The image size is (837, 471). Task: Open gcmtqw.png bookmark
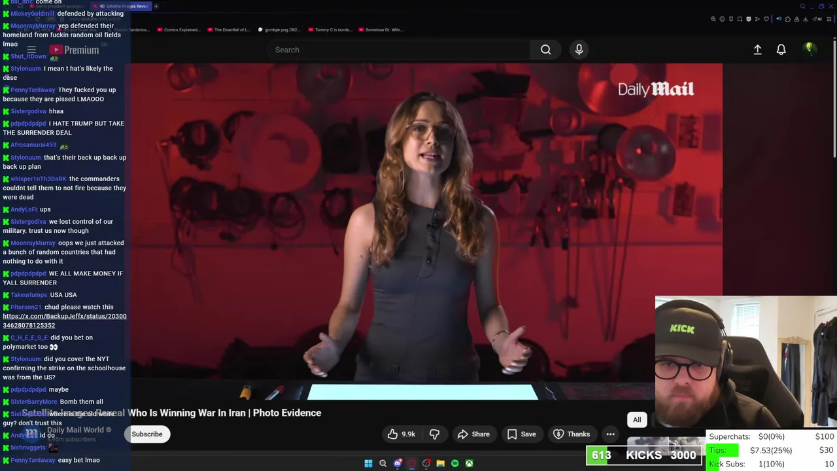click(279, 29)
